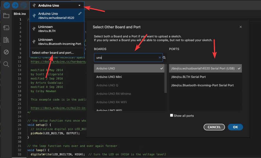
Task: Select /dev/cu.wchusbserial14520 Serial Port (USB)
Action: [205, 68]
